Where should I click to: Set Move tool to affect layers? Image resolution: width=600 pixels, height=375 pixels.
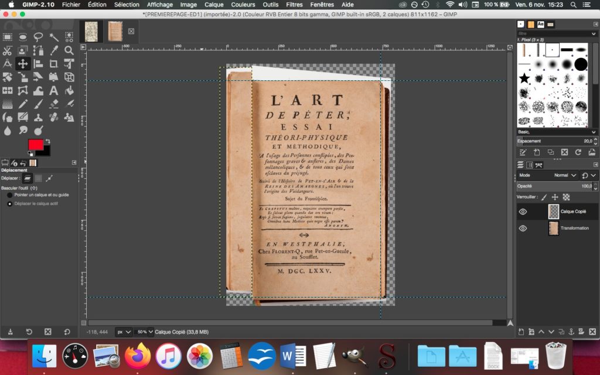(27, 178)
